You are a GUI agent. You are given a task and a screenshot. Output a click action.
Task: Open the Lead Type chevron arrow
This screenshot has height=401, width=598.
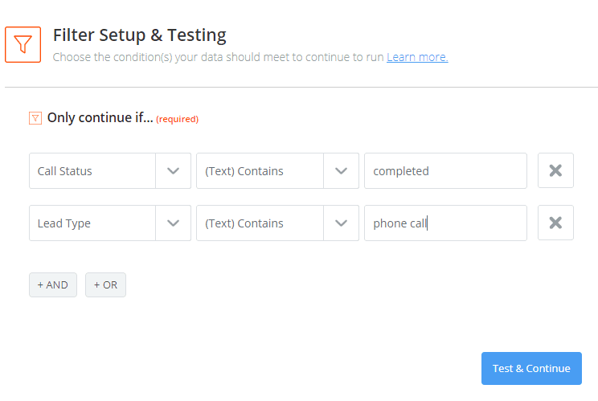pyautogui.click(x=173, y=223)
